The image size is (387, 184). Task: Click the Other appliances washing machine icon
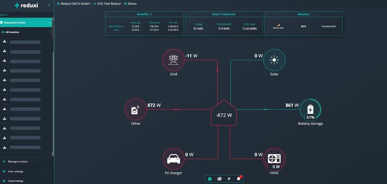coord(135,109)
